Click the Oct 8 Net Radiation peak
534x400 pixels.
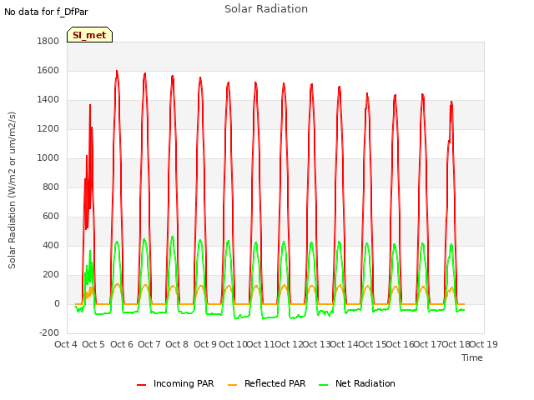pos(173,237)
